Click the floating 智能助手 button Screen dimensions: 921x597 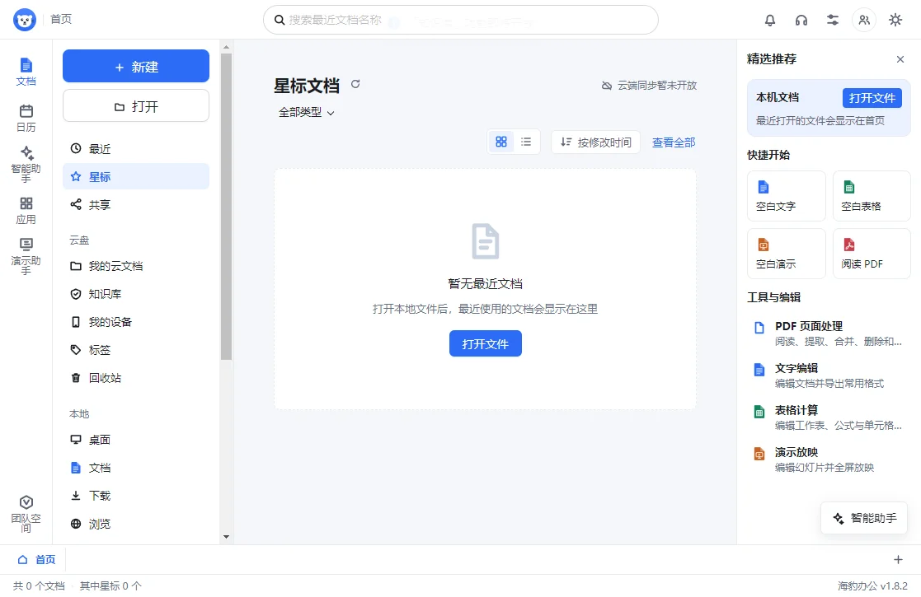(x=864, y=518)
